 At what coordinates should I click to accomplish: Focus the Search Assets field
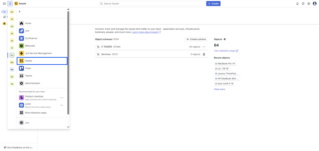click(x=152, y=4)
